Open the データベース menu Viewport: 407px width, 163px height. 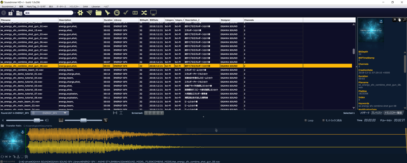(x=61, y=6)
